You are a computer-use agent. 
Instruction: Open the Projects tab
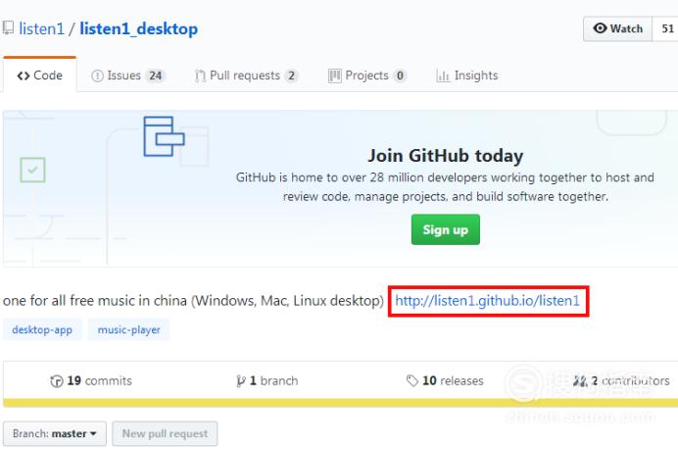(x=367, y=75)
